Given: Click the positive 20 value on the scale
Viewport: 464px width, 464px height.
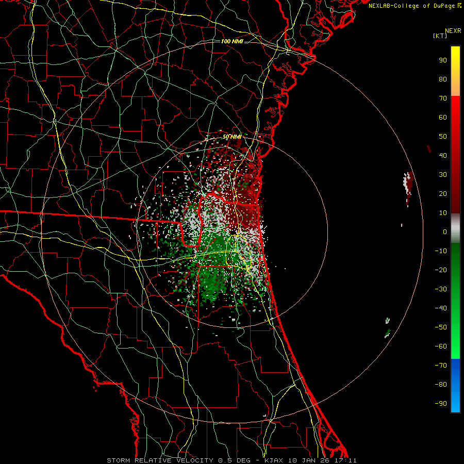Looking at the screenshot, I should pos(443,194).
